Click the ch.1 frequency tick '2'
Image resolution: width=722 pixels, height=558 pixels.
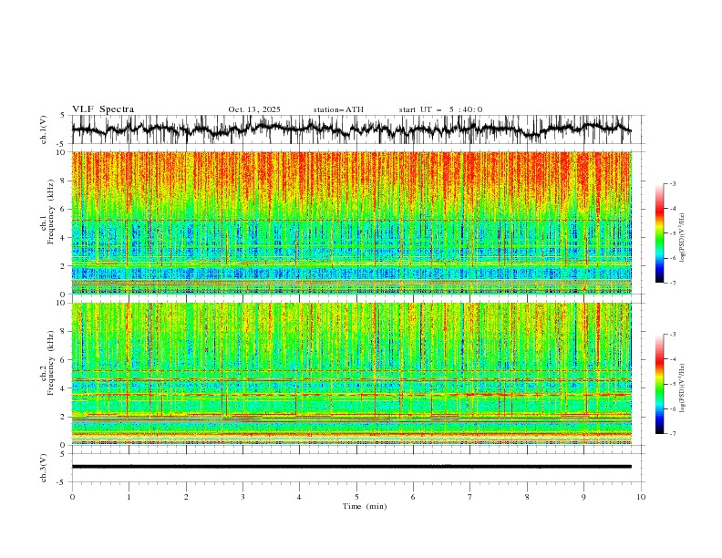pos(63,266)
